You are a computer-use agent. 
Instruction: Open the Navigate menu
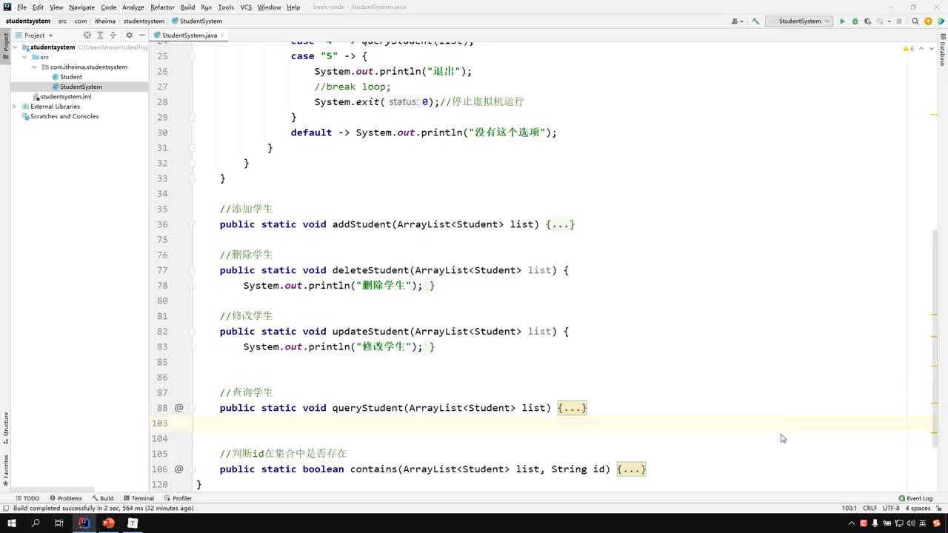82,7
